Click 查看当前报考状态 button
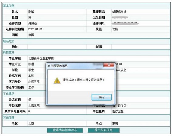This screenshot has height=136, width=172. tap(65, 130)
